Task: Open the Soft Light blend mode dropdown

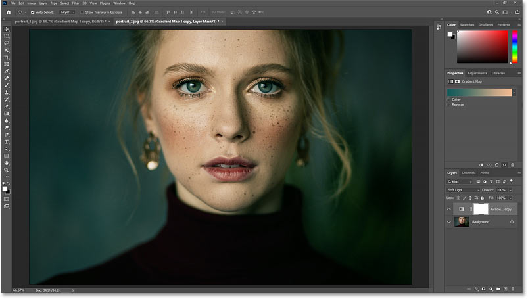Action: point(463,190)
